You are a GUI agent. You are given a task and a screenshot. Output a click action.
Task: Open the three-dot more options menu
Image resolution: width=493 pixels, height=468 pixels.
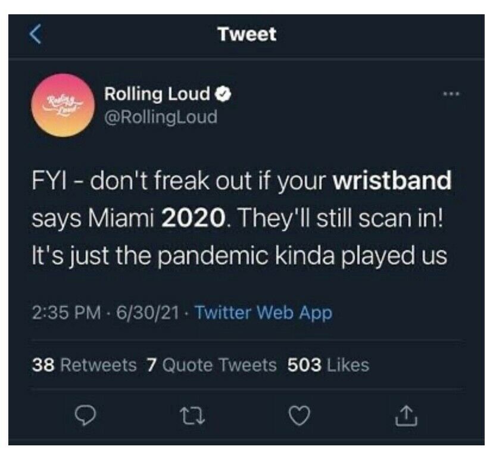(451, 93)
